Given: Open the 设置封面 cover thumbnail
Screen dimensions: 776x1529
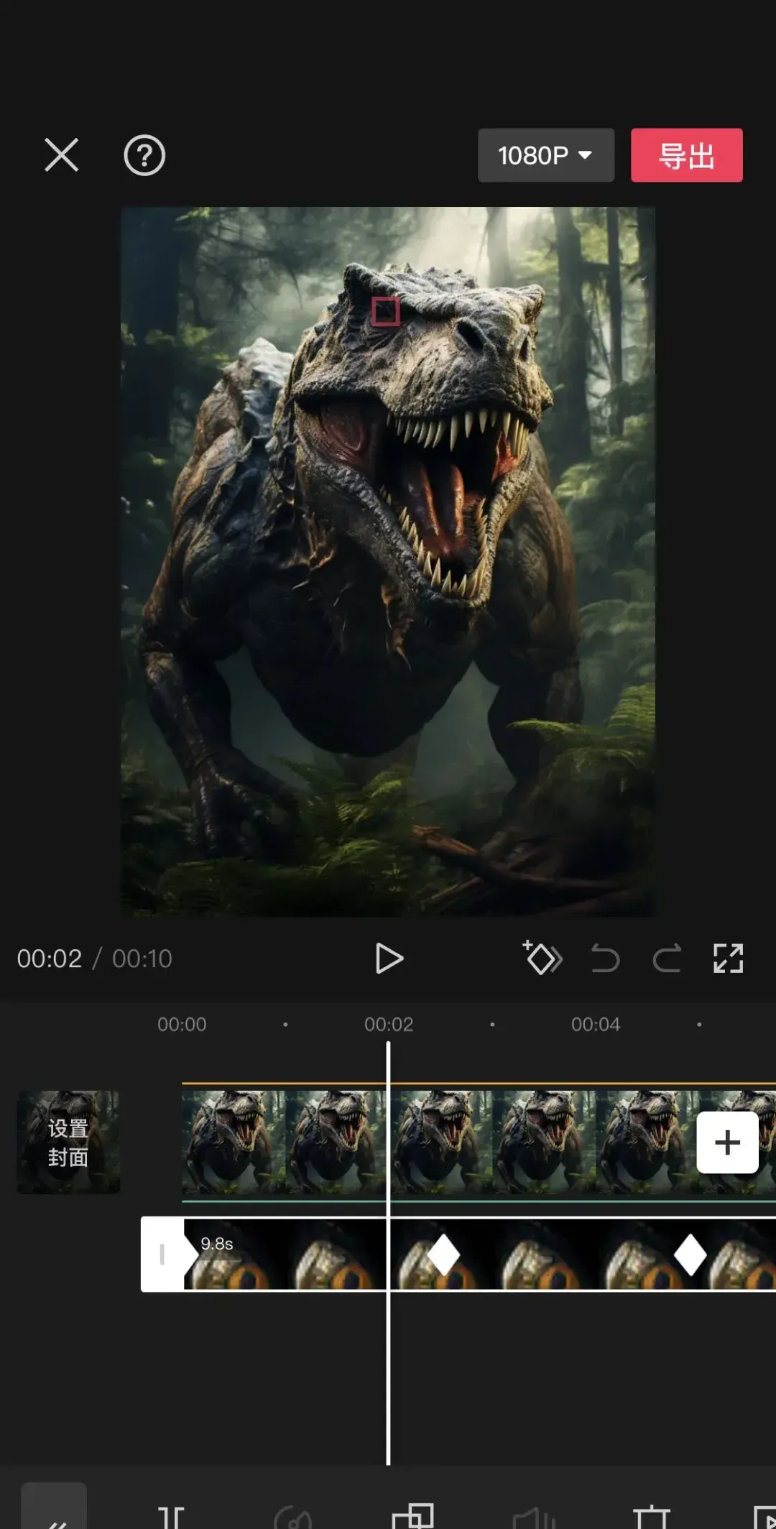Looking at the screenshot, I should coord(68,1142).
